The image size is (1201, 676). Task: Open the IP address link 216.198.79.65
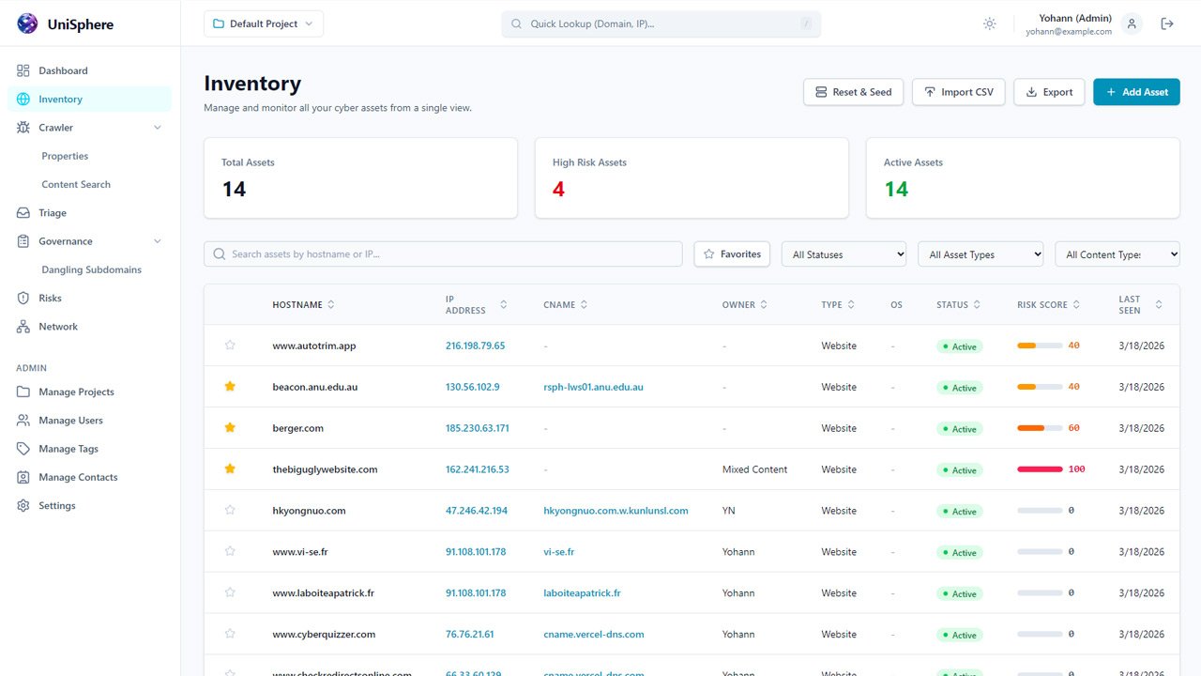[475, 346]
